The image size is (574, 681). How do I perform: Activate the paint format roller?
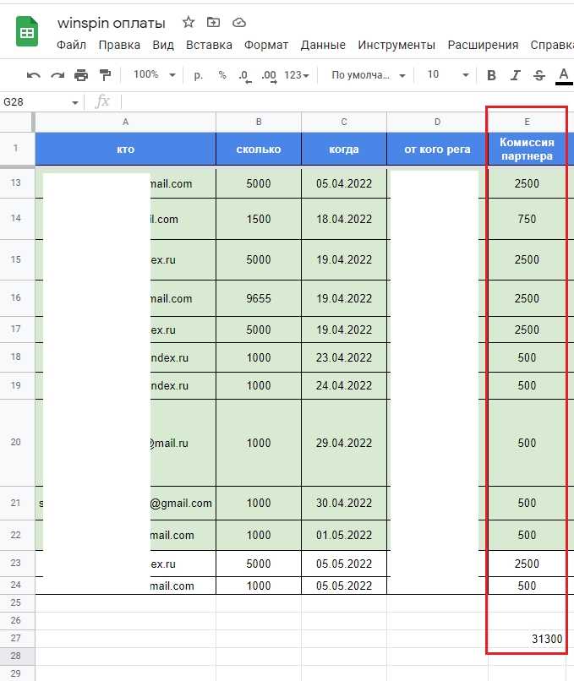(x=105, y=75)
